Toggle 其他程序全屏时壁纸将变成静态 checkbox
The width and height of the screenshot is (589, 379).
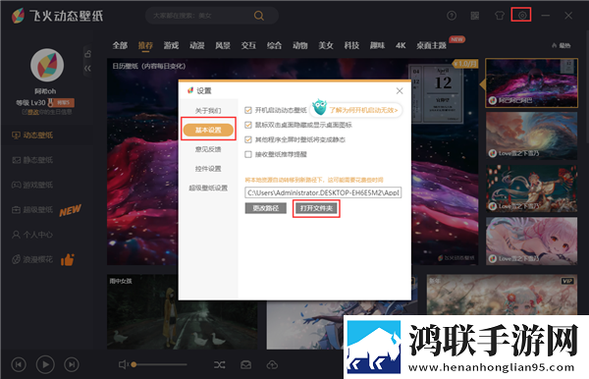[x=248, y=139]
